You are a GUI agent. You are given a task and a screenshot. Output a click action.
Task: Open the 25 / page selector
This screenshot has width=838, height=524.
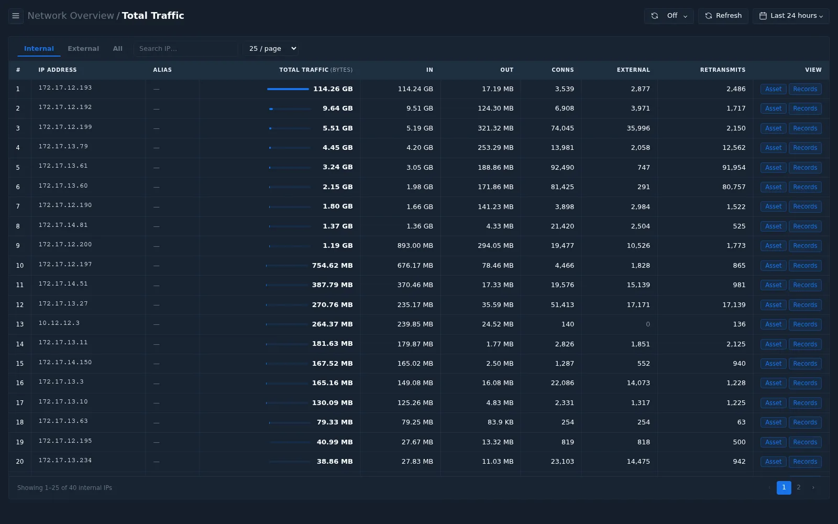pos(270,49)
